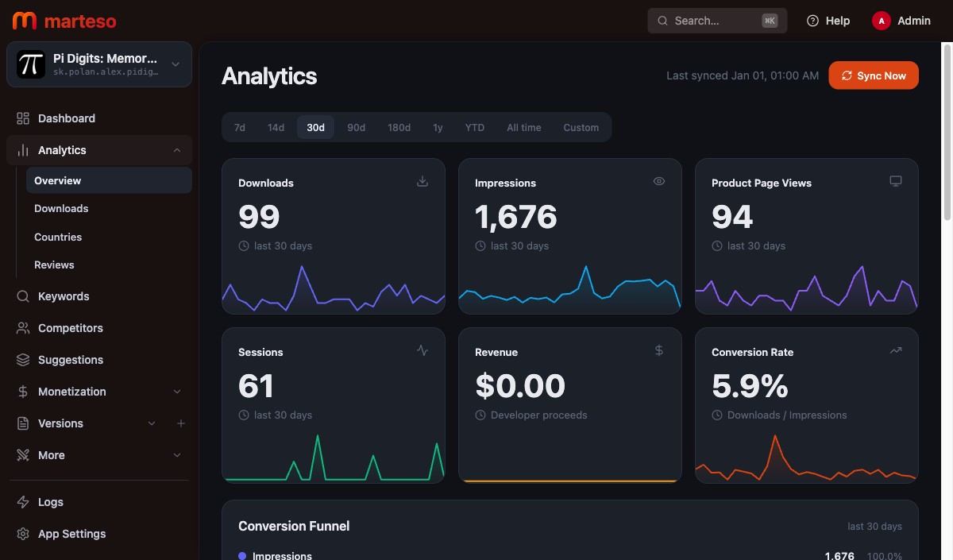Click the Dashboard grid icon
This screenshot has width=953, height=560.
pos(23,118)
